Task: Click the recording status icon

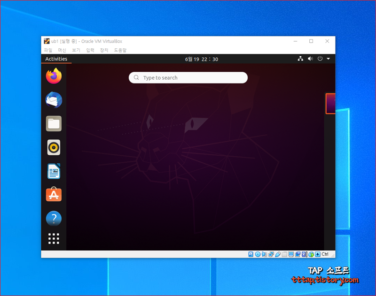Action: click(x=298, y=254)
